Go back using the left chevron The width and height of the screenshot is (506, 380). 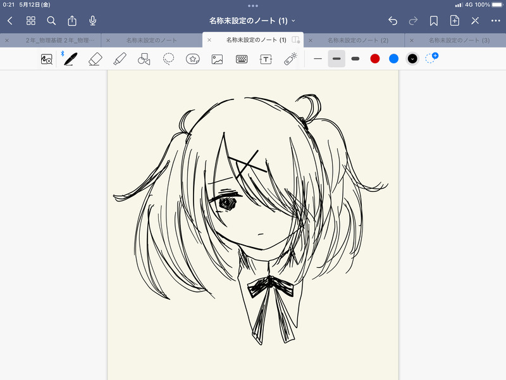(10, 21)
